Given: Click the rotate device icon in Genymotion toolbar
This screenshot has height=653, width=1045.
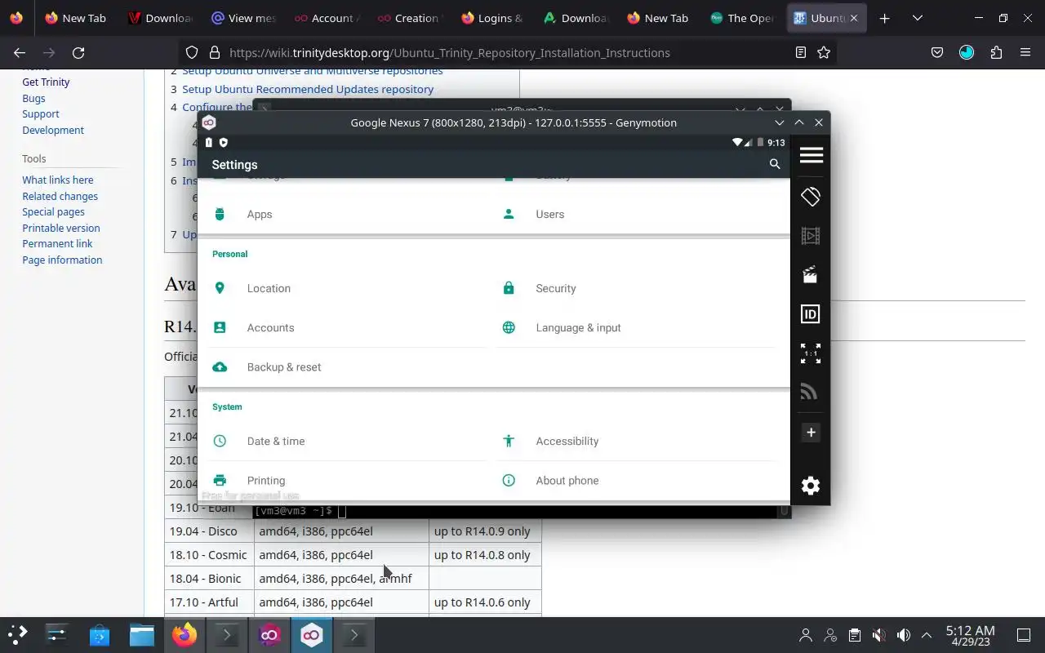Looking at the screenshot, I should 811,196.
